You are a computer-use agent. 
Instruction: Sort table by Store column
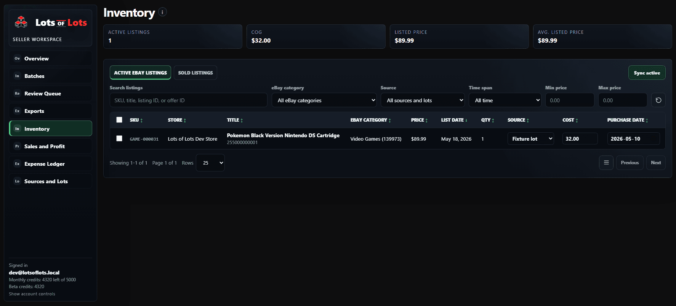177,120
